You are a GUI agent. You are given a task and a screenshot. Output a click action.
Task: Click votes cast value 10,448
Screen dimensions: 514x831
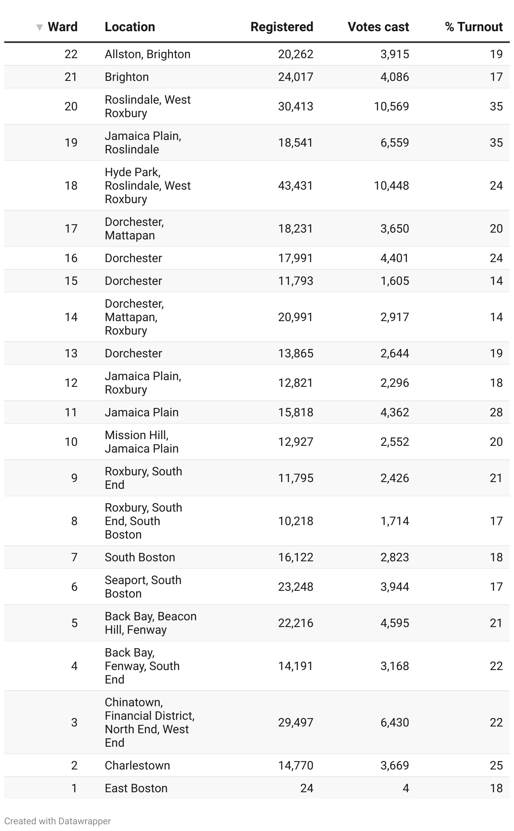click(391, 185)
